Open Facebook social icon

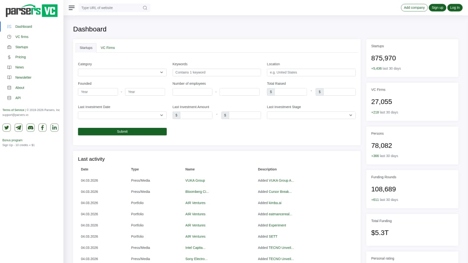42,127
